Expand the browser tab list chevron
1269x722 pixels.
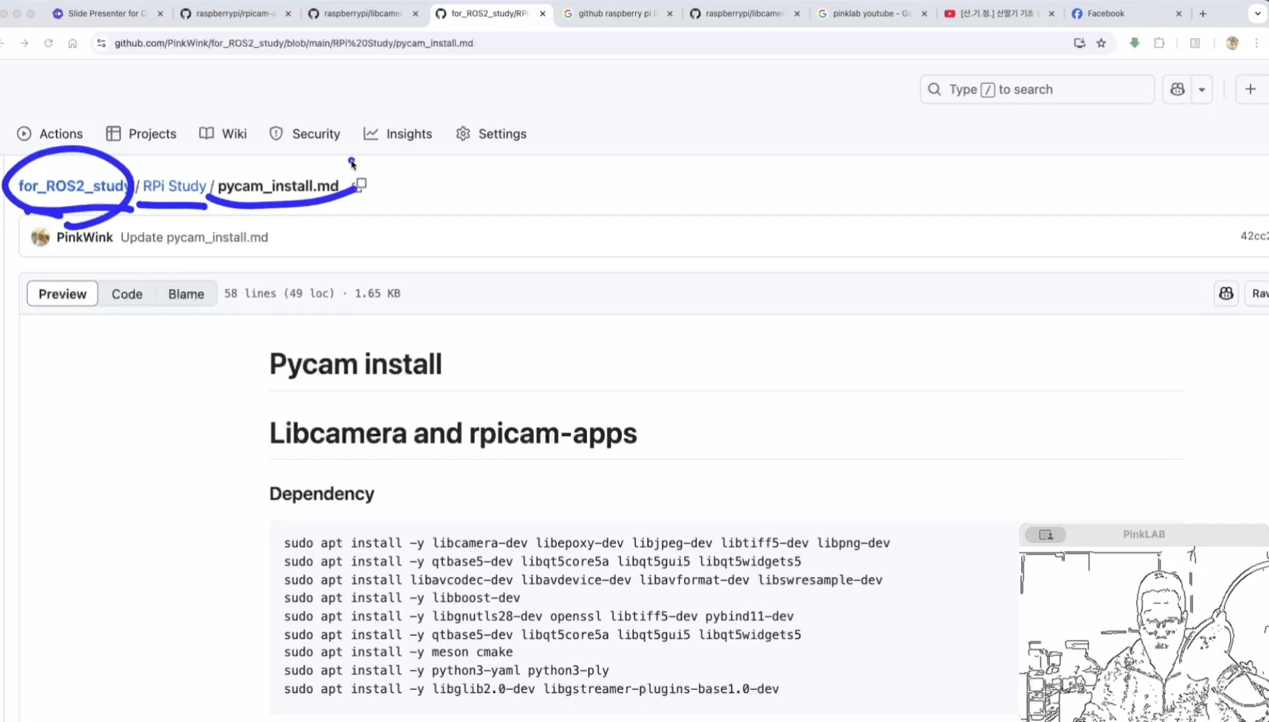[x=1257, y=13]
